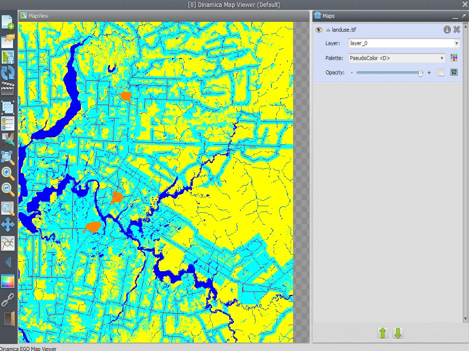Select the pan tool with four arrows
This screenshot has width=469, height=351.
click(8, 225)
